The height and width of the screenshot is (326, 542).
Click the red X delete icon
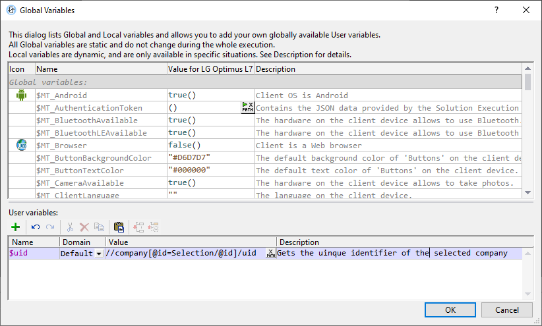[x=84, y=227]
